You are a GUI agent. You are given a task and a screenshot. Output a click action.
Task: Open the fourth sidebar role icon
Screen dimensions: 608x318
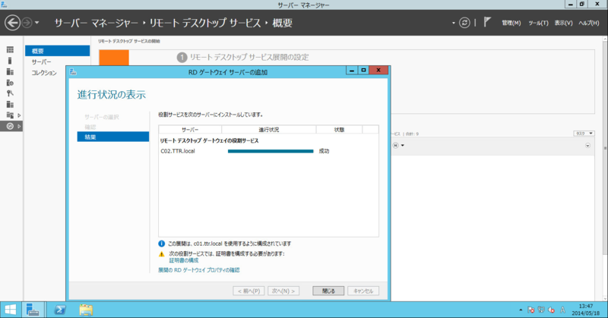pyautogui.click(x=10, y=83)
